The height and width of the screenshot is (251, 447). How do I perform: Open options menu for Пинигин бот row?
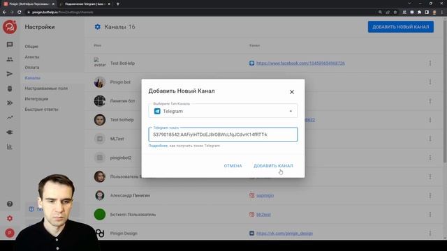coord(430,101)
